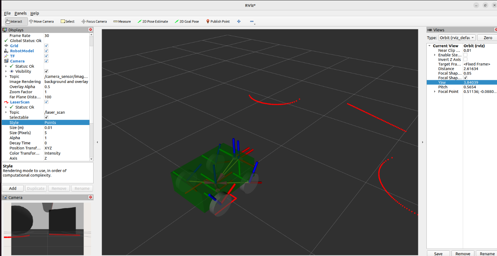Image resolution: width=497 pixels, height=256 pixels.
Task: Activate the 2D Goal Pose tool
Action: [187, 22]
